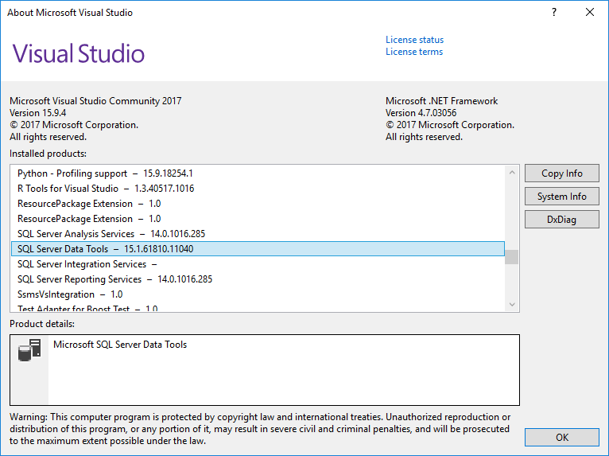The width and height of the screenshot is (609, 456).
Task: Open the License terms link
Action: coord(414,52)
